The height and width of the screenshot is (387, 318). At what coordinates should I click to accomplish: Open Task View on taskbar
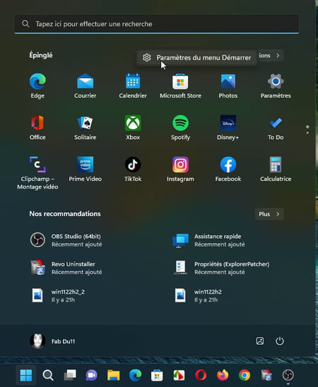pyautogui.click(x=70, y=375)
